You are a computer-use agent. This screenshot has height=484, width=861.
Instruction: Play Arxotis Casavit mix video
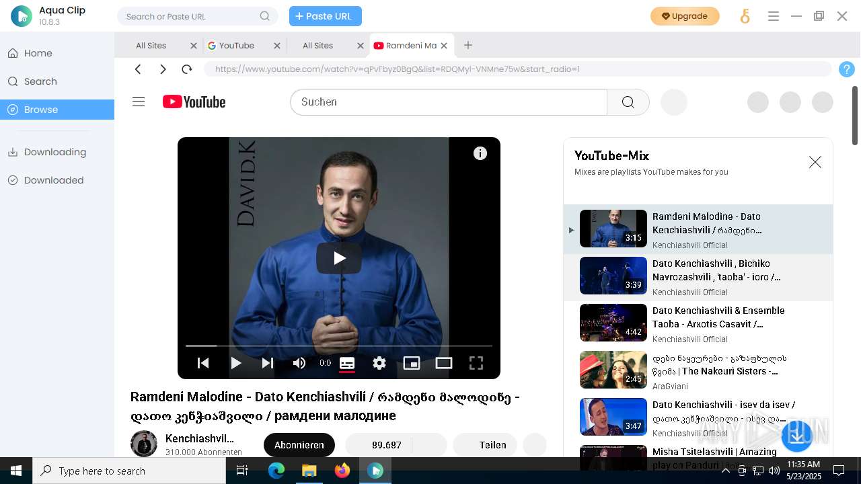point(698,323)
